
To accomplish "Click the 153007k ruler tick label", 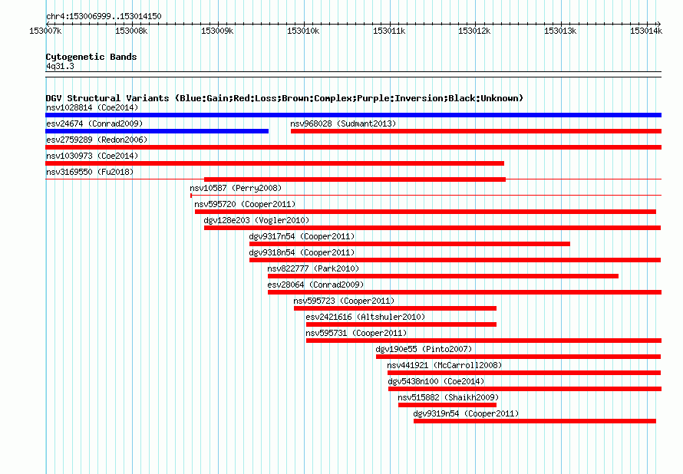I will (x=45, y=31).
